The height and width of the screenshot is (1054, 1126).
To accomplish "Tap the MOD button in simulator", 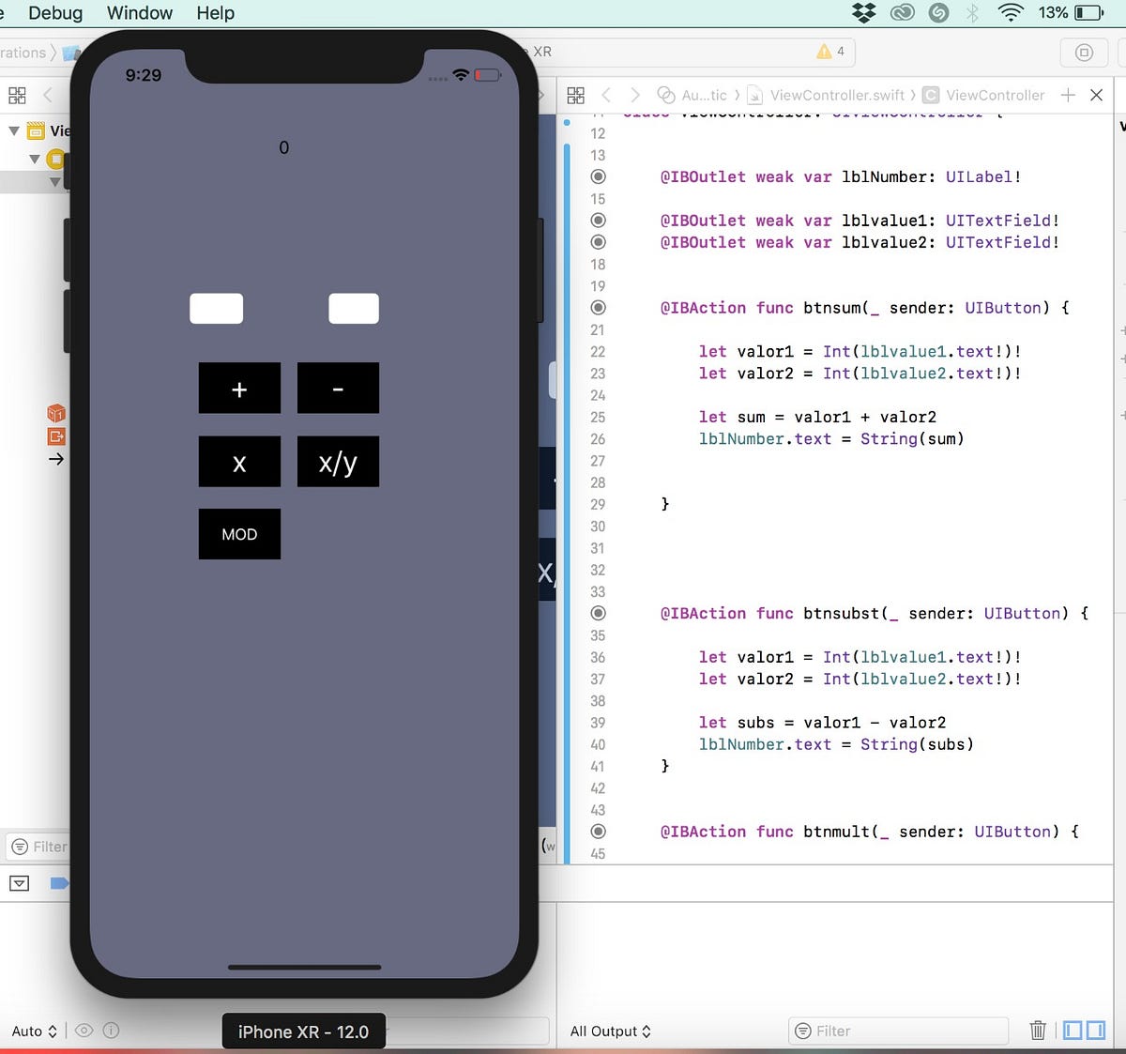I will click(x=239, y=534).
